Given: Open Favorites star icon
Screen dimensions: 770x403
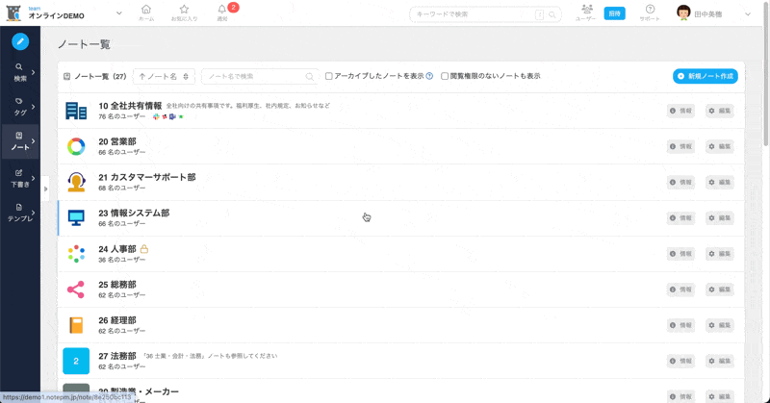Looking at the screenshot, I should pyautogui.click(x=184, y=11).
